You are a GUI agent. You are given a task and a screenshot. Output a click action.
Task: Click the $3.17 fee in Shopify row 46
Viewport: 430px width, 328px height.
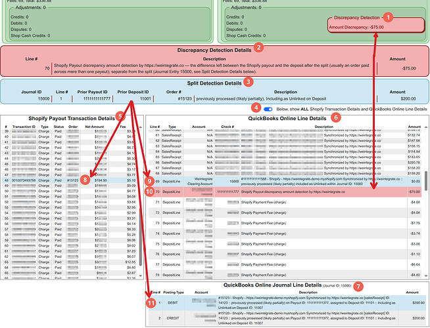point(131,170)
